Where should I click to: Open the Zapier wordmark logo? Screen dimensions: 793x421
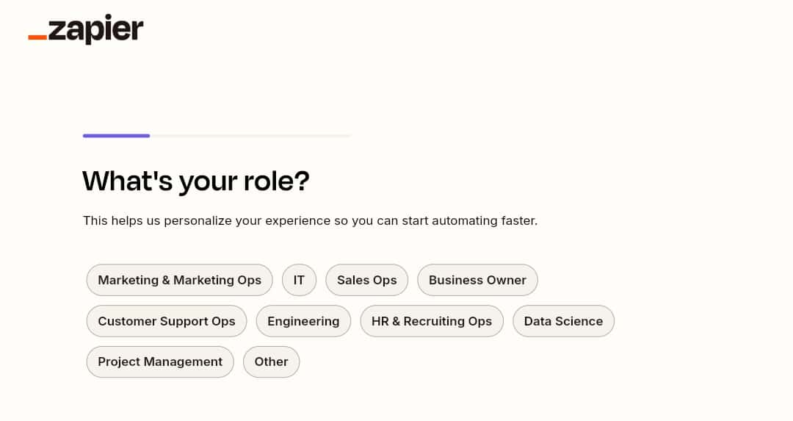pyautogui.click(x=86, y=29)
